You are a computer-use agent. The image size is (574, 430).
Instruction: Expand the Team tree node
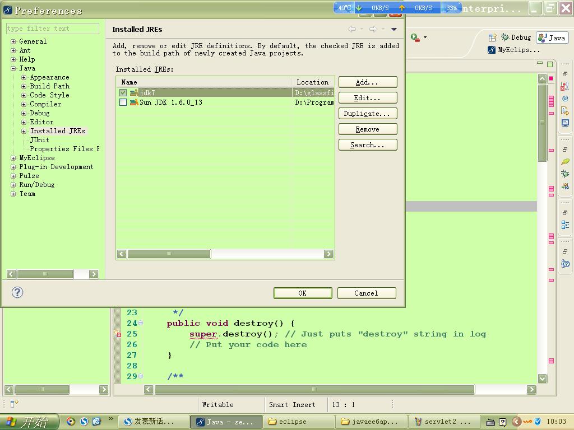[x=13, y=194]
